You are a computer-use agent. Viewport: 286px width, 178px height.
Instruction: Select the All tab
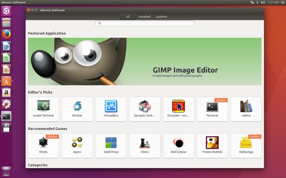[127, 16]
